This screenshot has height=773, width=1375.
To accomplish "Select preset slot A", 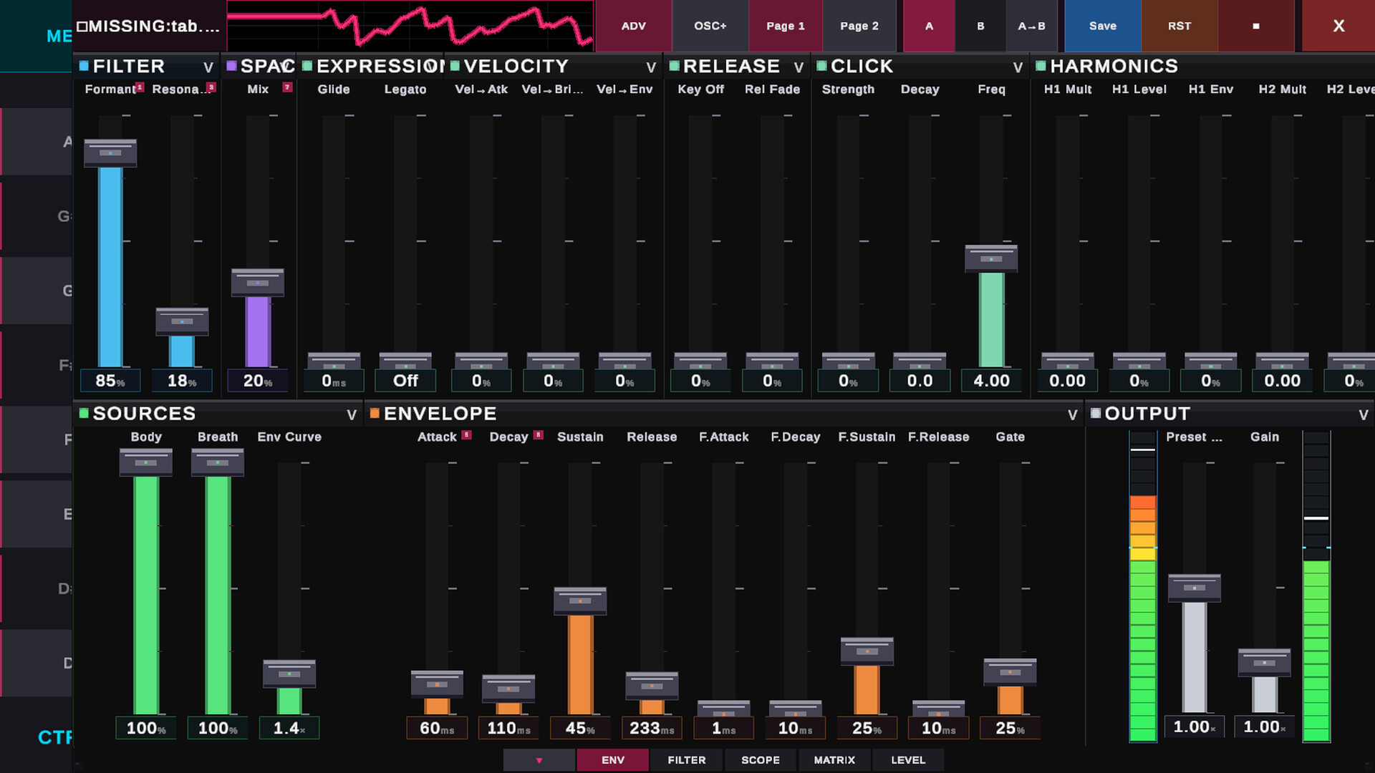I will 929,26.
